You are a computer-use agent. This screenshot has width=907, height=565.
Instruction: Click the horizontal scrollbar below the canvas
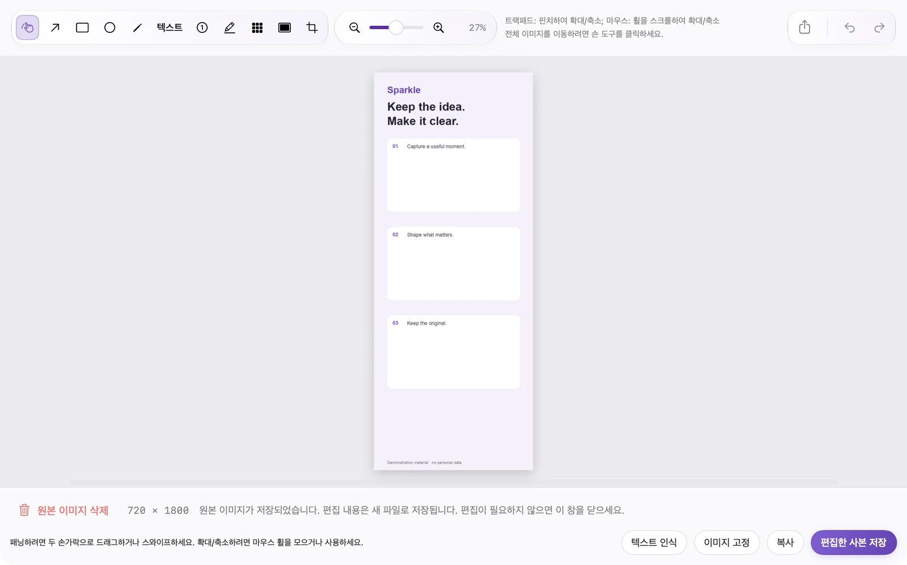tap(453, 482)
